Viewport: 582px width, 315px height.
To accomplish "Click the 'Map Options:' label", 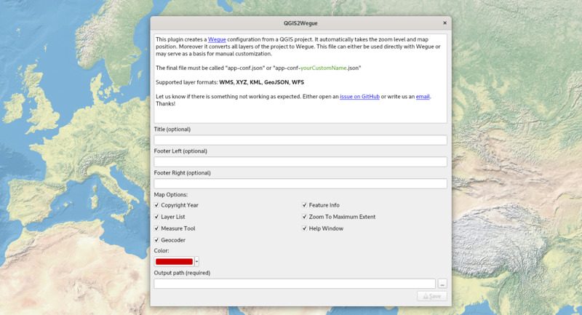I will tap(171, 195).
